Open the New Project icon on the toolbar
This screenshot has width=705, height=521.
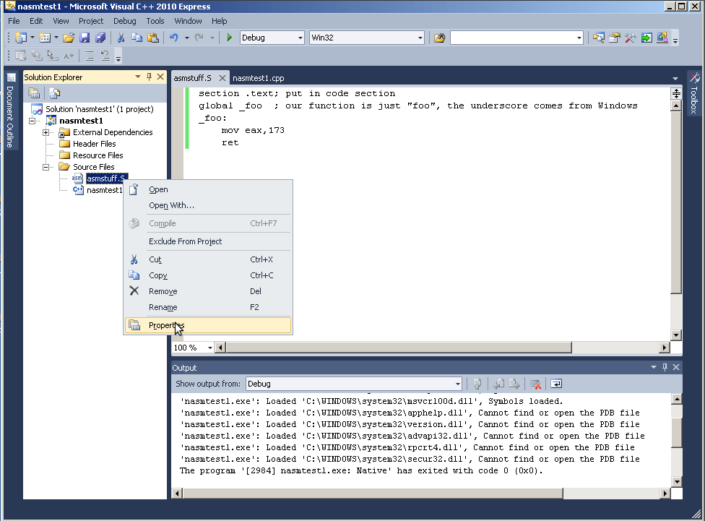coord(21,38)
